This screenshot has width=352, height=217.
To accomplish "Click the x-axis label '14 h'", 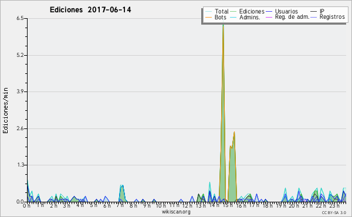I will coord(214,205).
